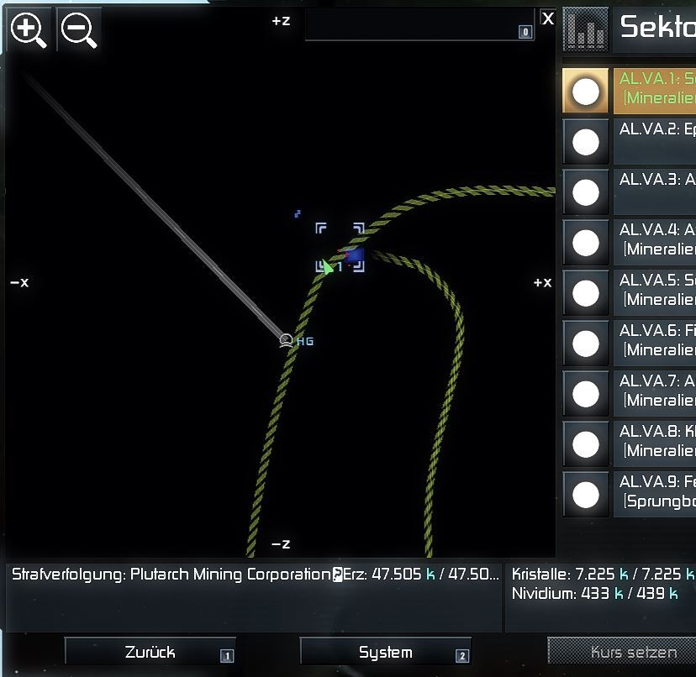This screenshot has width=696, height=677.
Task: Select the AL.VA.3 zone entry
Action: (x=656, y=191)
